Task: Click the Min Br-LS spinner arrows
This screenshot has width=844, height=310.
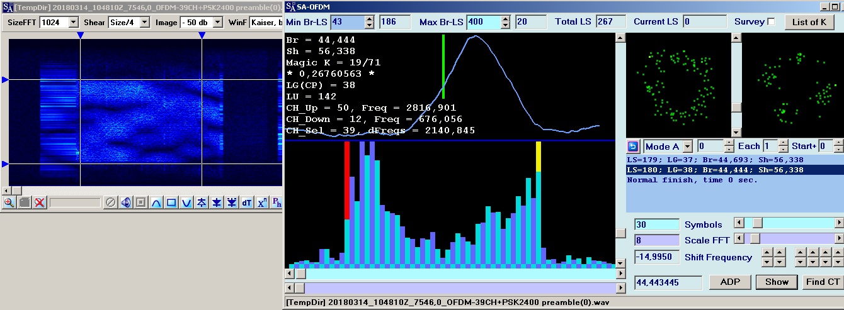Action: pyautogui.click(x=370, y=22)
